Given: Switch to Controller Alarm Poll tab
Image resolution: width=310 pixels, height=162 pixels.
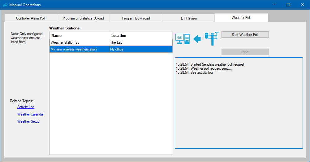Looking at the screenshot, I should point(31,18).
